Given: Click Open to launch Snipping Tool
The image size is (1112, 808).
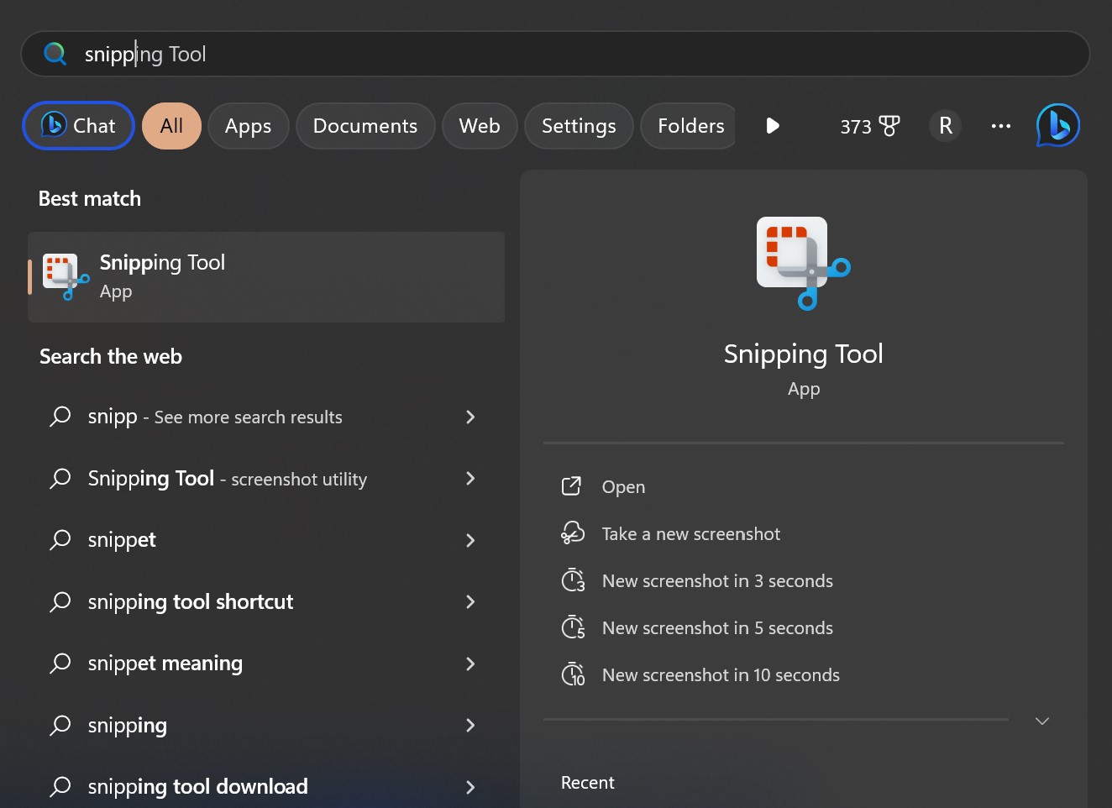Looking at the screenshot, I should 622,486.
